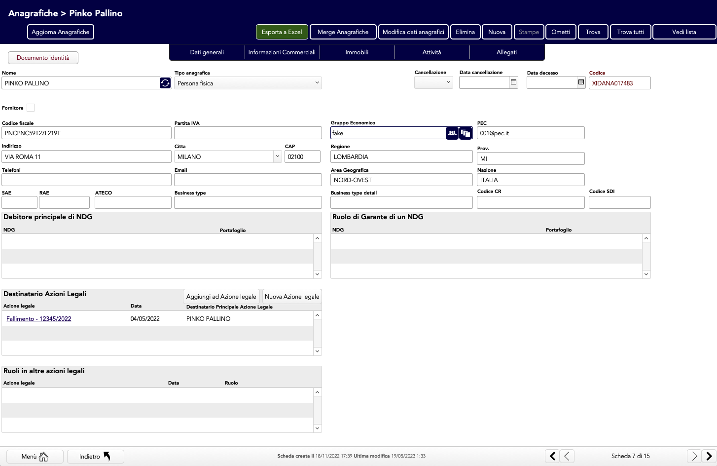Switch to the Informazioni Commerciali tab
This screenshot has height=466, width=717.
pyautogui.click(x=282, y=52)
